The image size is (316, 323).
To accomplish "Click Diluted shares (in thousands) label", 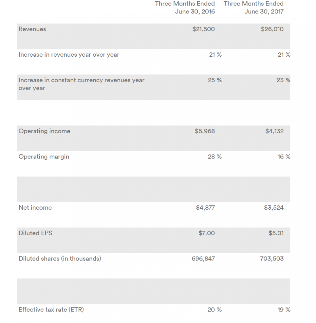I will [x=60, y=259].
